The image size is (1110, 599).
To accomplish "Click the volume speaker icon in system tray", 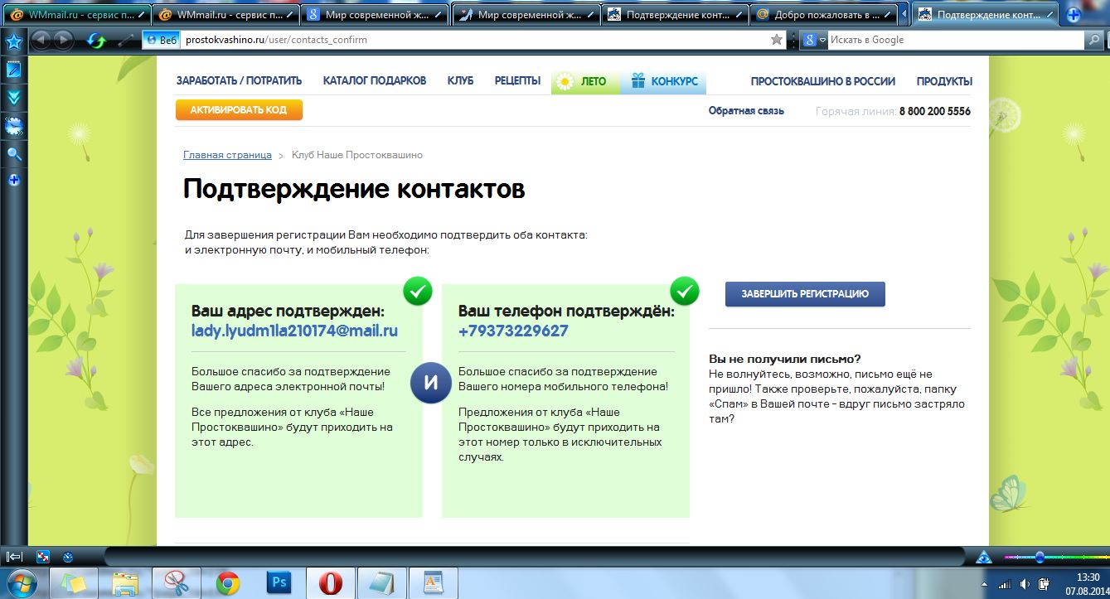I will [x=1025, y=584].
